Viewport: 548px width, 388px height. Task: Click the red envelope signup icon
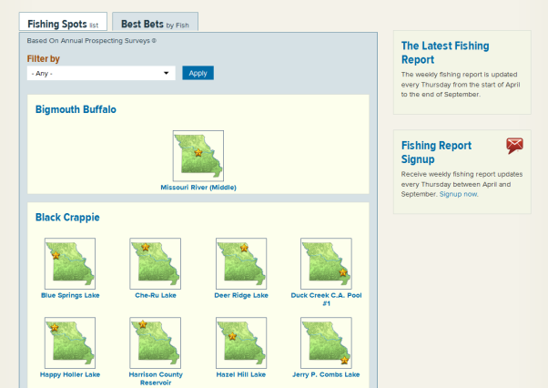tap(515, 146)
